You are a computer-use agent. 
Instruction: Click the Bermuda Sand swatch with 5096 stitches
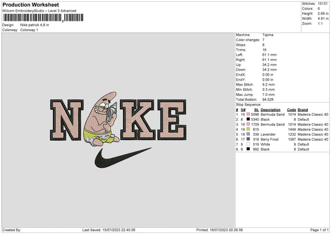pos(248,114)
